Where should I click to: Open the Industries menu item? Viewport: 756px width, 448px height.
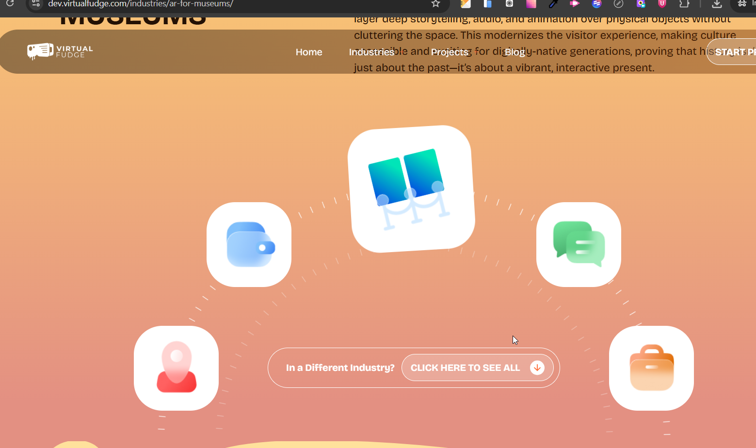[x=372, y=52]
